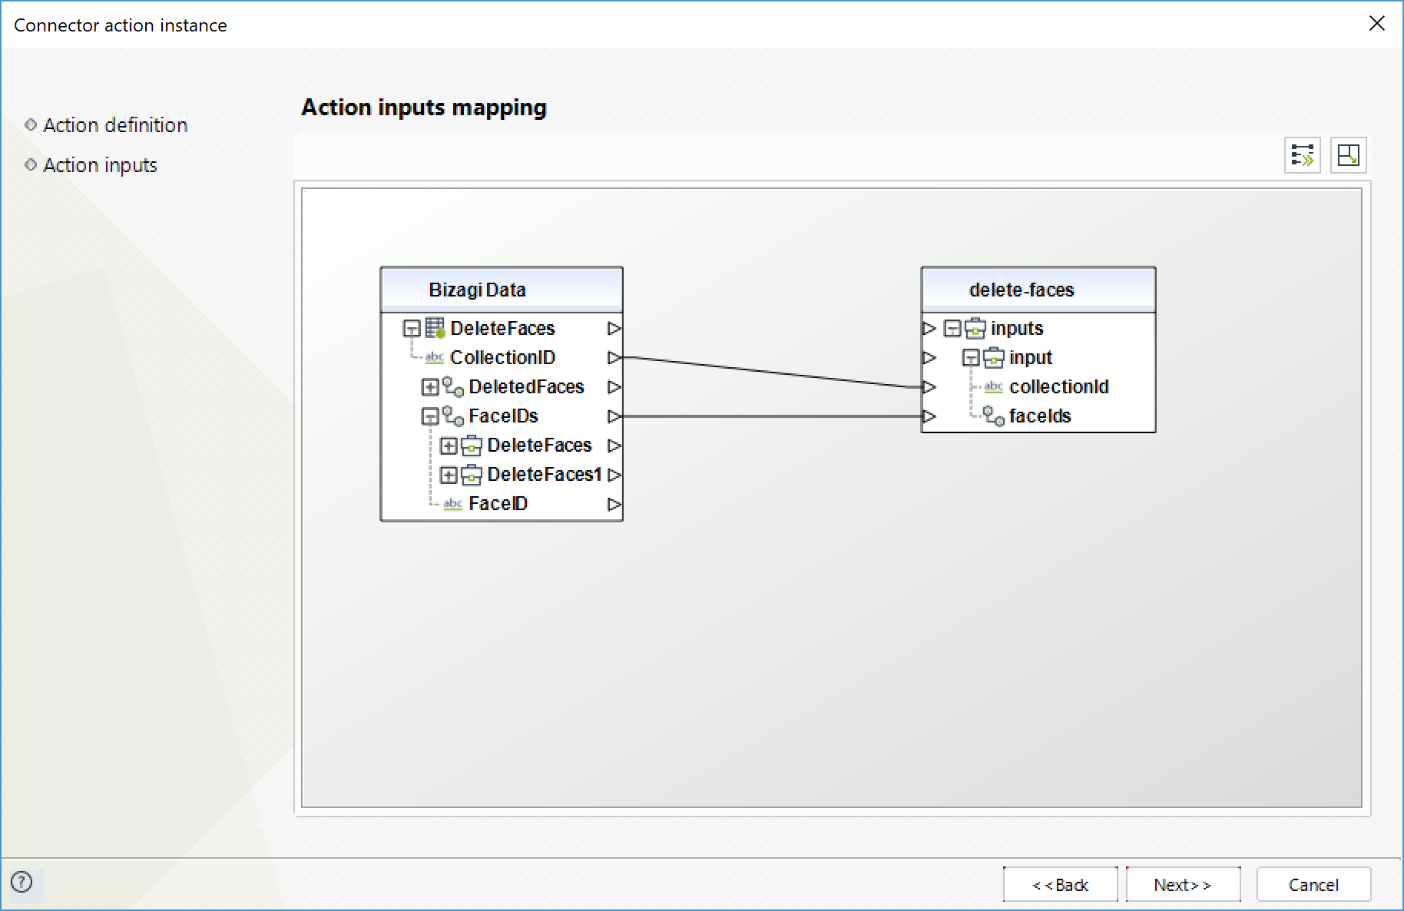Click the input arrow connector beside faceIds
The image size is (1404, 911).
929,416
